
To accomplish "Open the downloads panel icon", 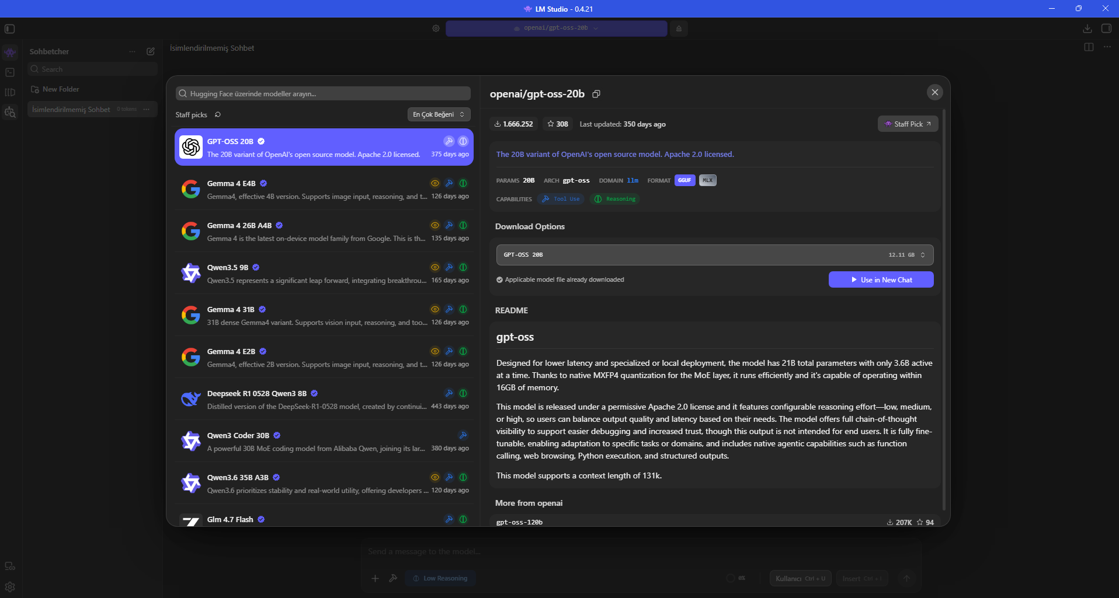I will point(1087,29).
